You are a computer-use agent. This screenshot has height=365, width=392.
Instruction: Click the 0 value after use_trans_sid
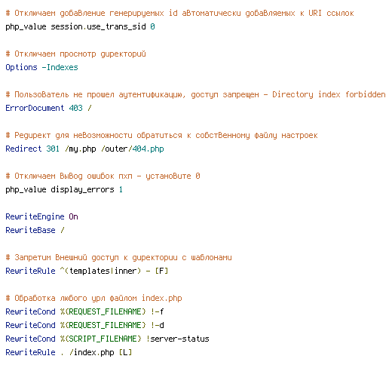pyautogui.click(x=152, y=26)
